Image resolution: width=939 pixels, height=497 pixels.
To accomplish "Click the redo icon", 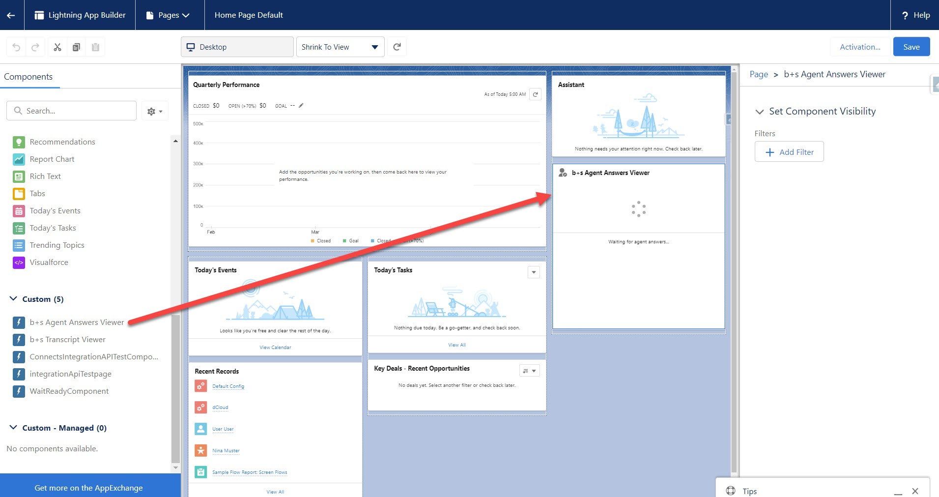I will click(x=35, y=47).
